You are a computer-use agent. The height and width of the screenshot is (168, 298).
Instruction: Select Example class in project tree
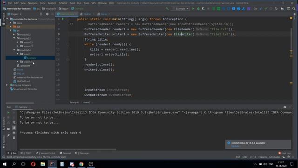coord(30,58)
